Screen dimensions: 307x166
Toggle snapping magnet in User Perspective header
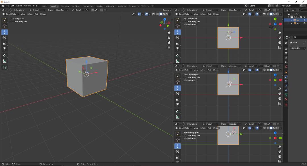92,10
